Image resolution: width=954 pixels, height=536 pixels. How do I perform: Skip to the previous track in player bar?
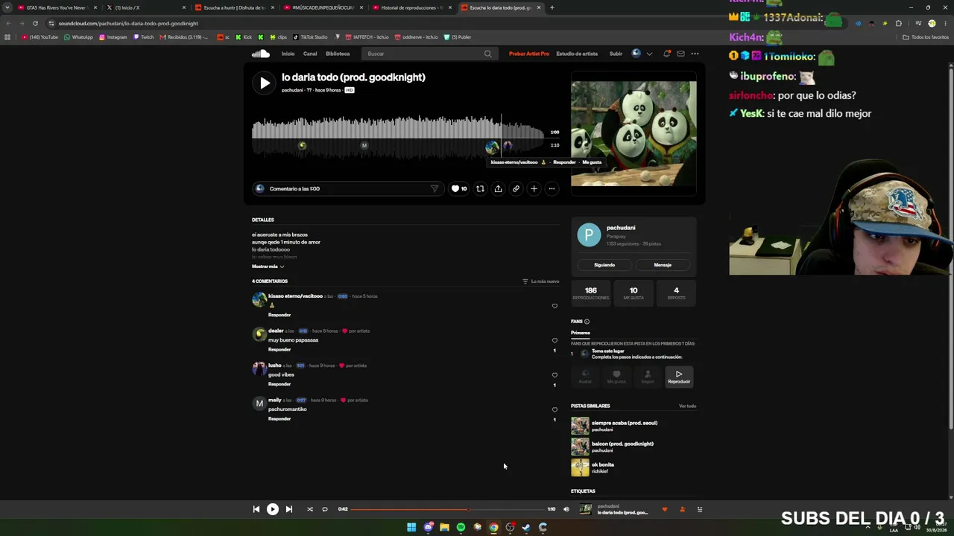coord(256,509)
